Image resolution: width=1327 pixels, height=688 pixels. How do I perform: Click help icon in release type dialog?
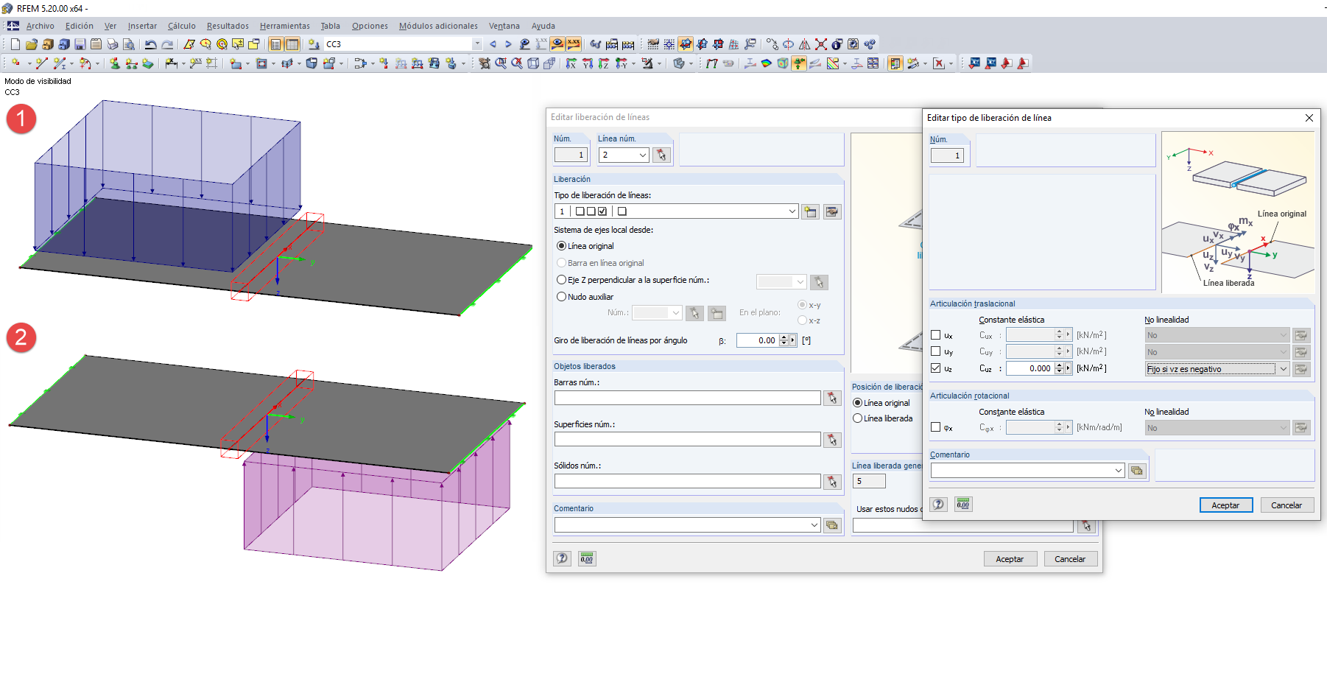pos(938,505)
